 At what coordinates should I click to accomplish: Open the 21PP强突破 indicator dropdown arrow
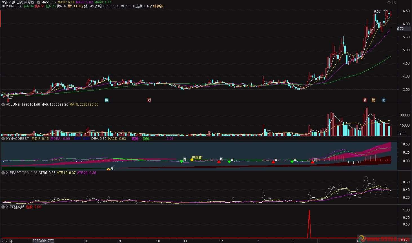click(3, 207)
